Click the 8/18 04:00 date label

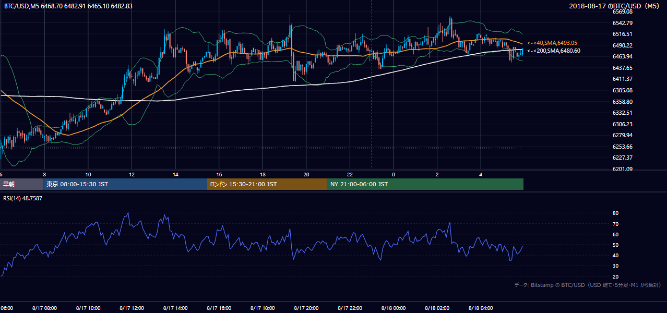(481, 308)
